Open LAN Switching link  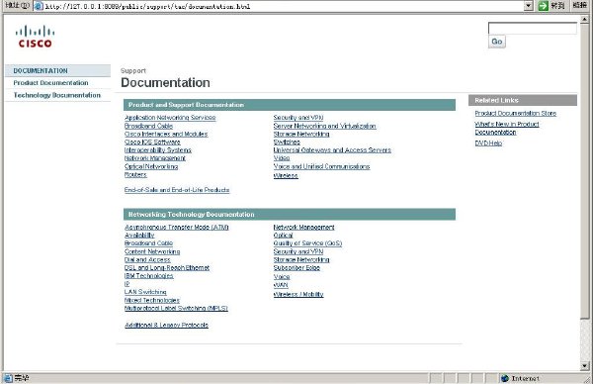point(145,292)
